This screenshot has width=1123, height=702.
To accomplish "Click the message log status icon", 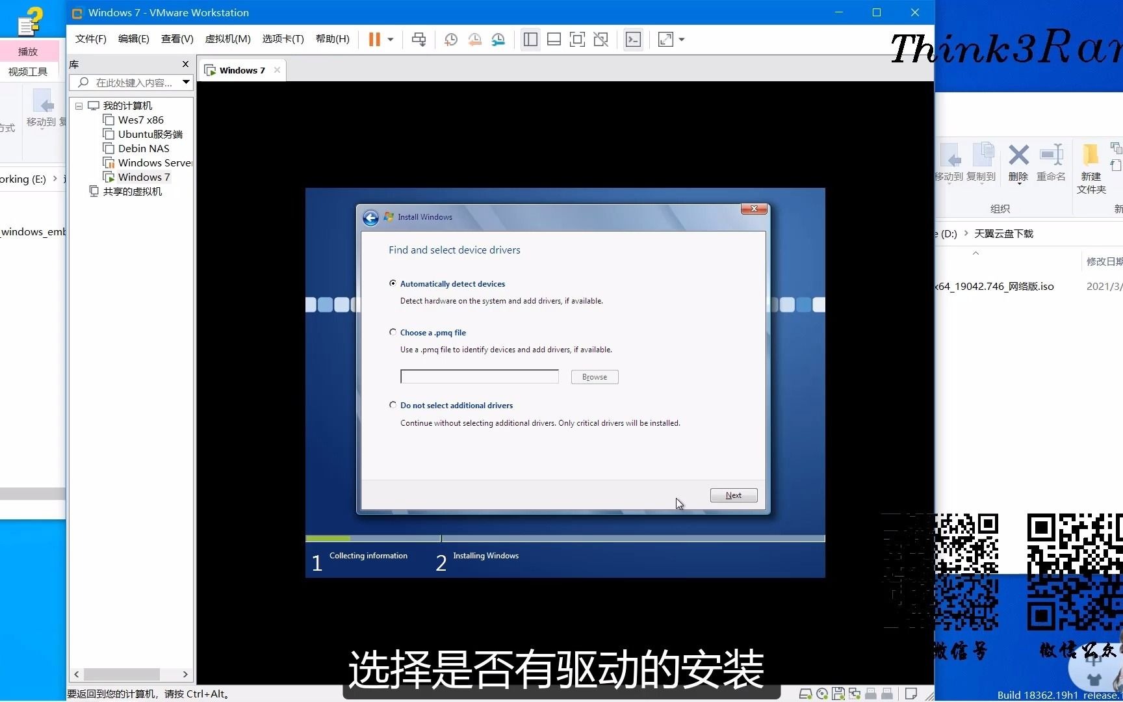I will (911, 694).
